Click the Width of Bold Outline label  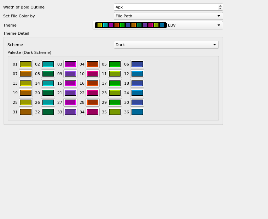(24, 7)
